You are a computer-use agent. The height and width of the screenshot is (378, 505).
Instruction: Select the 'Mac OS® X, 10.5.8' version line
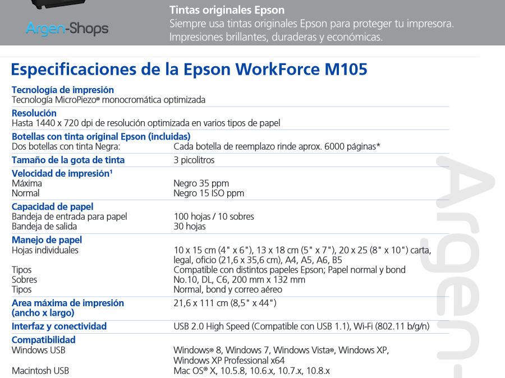coord(252,371)
